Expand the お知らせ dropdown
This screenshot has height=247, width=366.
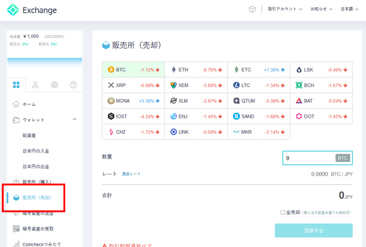(x=321, y=10)
